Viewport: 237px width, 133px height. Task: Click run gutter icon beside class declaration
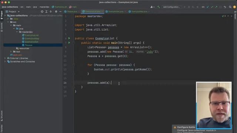(x=69, y=38)
